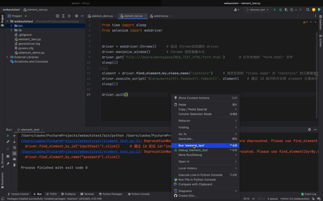
Task: Open Project panel gear options
Action: [76, 16]
